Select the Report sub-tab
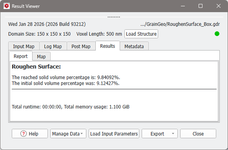The width and height of the screenshot is (228, 150). (21, 56)
